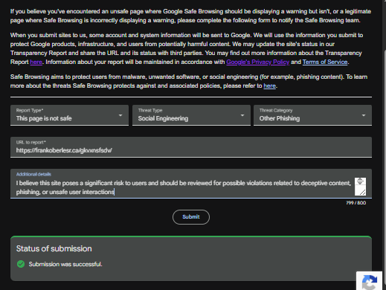Open the threats policies here link
Viewport: 386px width, 290px height.
tap(269, 86)
